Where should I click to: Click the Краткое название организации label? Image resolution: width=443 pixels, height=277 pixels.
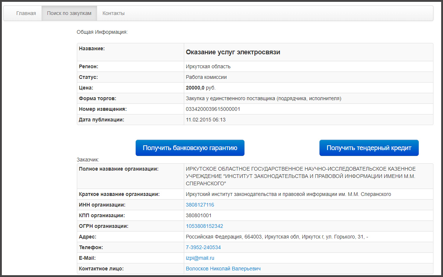click(119, 194)
